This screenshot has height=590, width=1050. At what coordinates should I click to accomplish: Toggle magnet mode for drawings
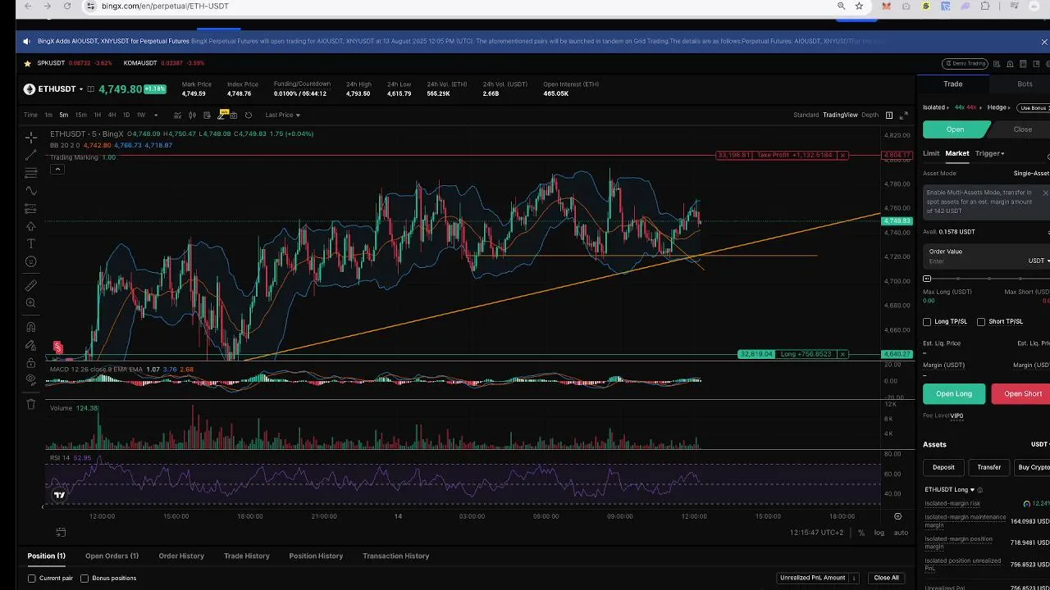30,327
